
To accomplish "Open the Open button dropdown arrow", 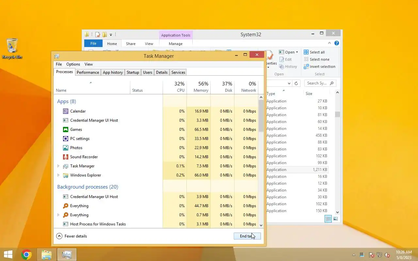I will [297, 52].
